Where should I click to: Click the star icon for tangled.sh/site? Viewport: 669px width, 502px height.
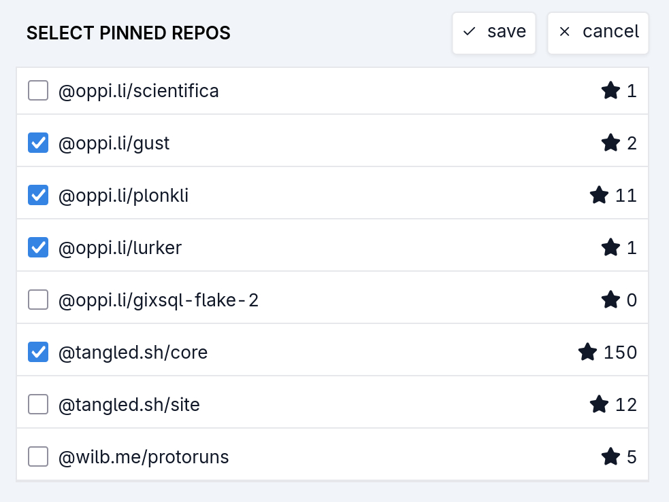coord(599,405)
